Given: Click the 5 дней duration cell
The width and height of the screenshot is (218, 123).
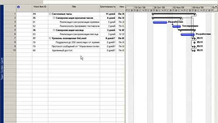Looking at the screenshot, I should [108, 22].
